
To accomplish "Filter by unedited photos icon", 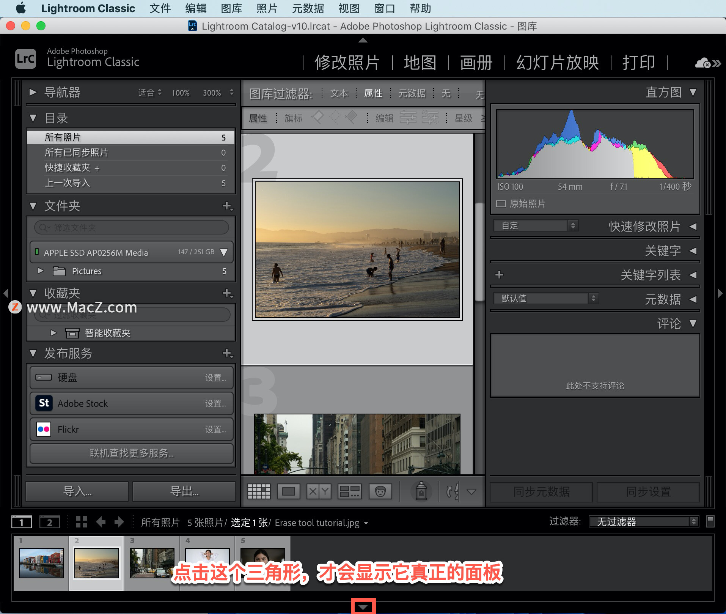I will [x=430, y=118].
